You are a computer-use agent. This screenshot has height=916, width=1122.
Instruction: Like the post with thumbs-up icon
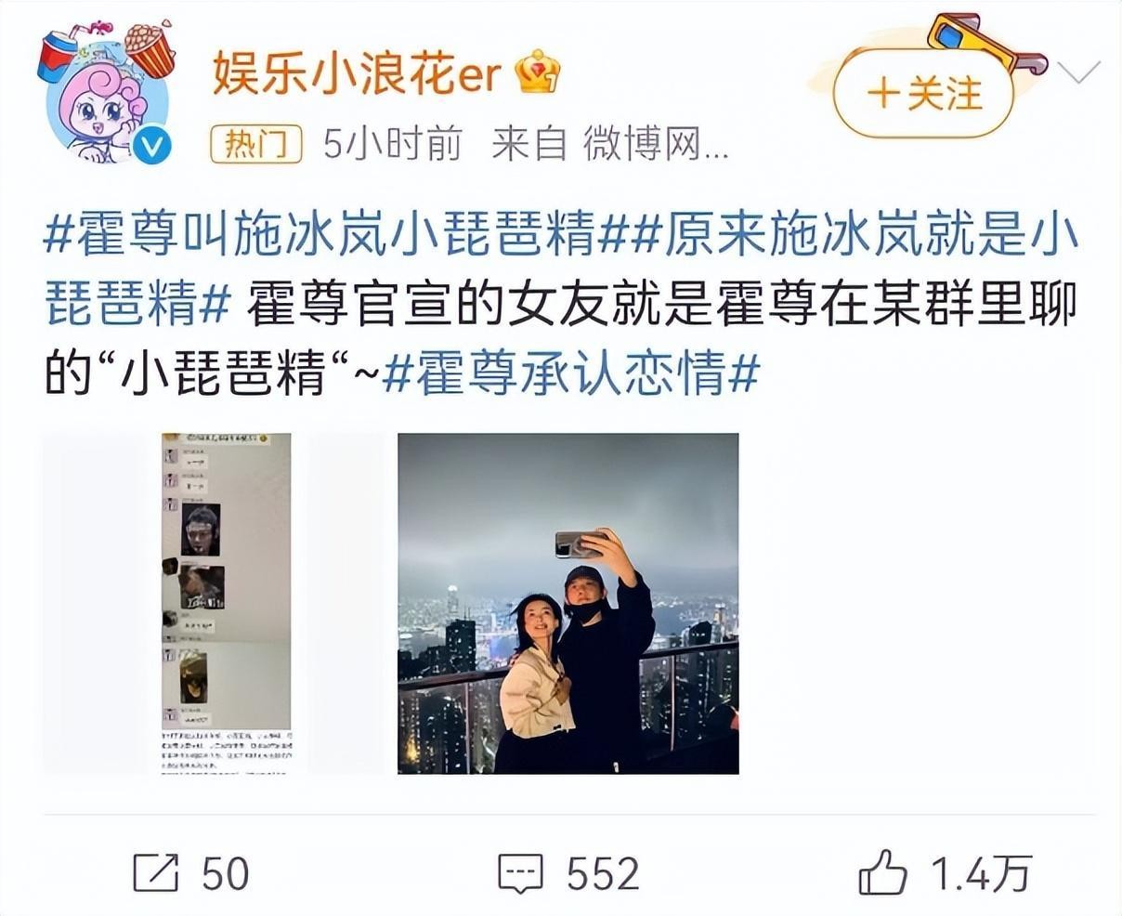pyautogui.click(x=882, y=873)
